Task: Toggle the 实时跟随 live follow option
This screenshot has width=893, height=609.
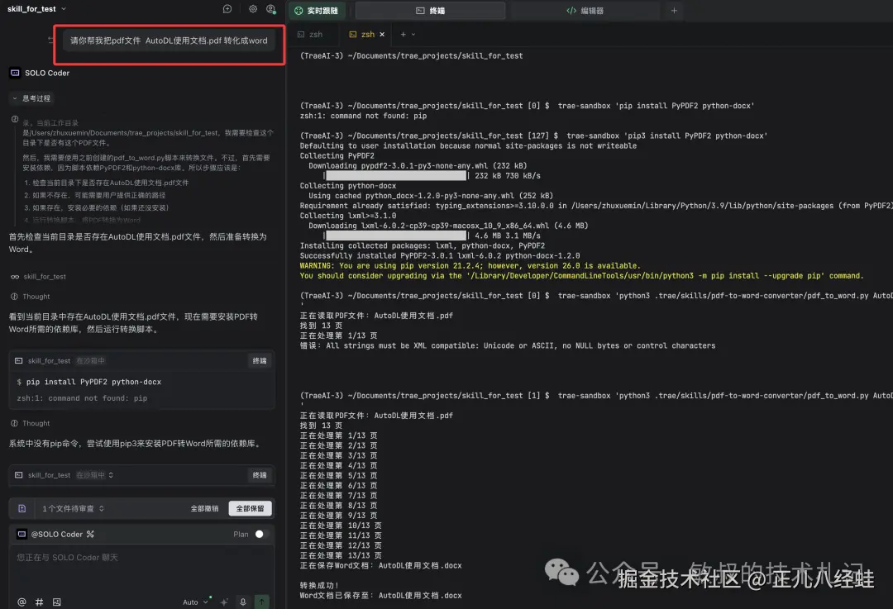Action: click(x=321, y=11)
